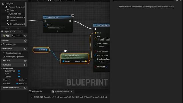183x103 pixels.
Task: Select the Скорость variable
Action: (x=7, y=80)
